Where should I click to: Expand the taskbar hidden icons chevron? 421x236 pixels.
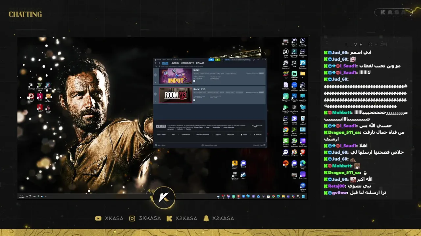46,196
